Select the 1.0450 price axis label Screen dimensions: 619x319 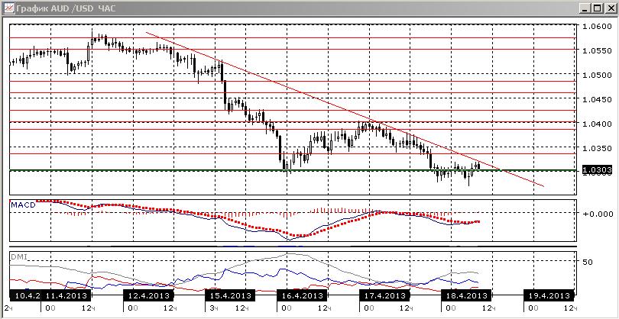coord(597,99)
